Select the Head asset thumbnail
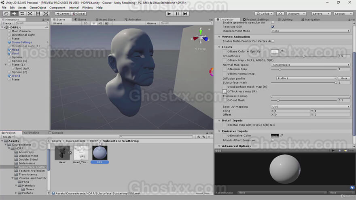 [x=62, y=153]
